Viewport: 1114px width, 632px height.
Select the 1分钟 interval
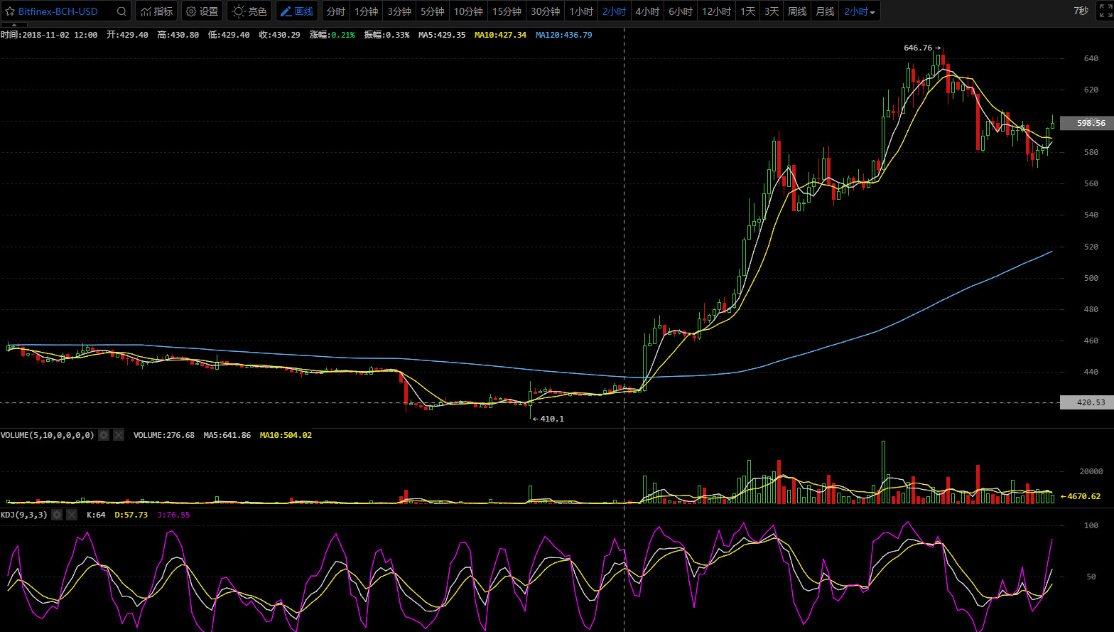tap(367, 11)
